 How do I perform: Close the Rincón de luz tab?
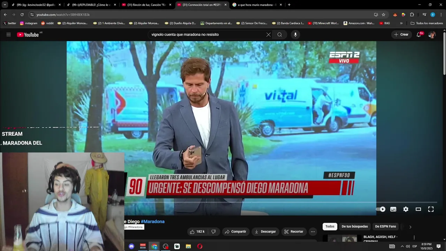coord(170,5)
